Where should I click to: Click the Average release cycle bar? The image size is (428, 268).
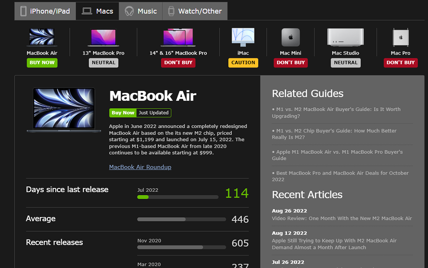[x=181, y=219]
